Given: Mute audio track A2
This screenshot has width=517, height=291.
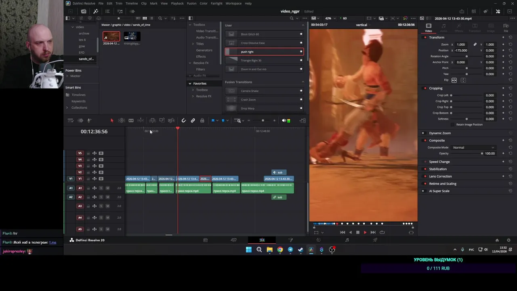Looking at the screenshot, I should pos(107,197).
